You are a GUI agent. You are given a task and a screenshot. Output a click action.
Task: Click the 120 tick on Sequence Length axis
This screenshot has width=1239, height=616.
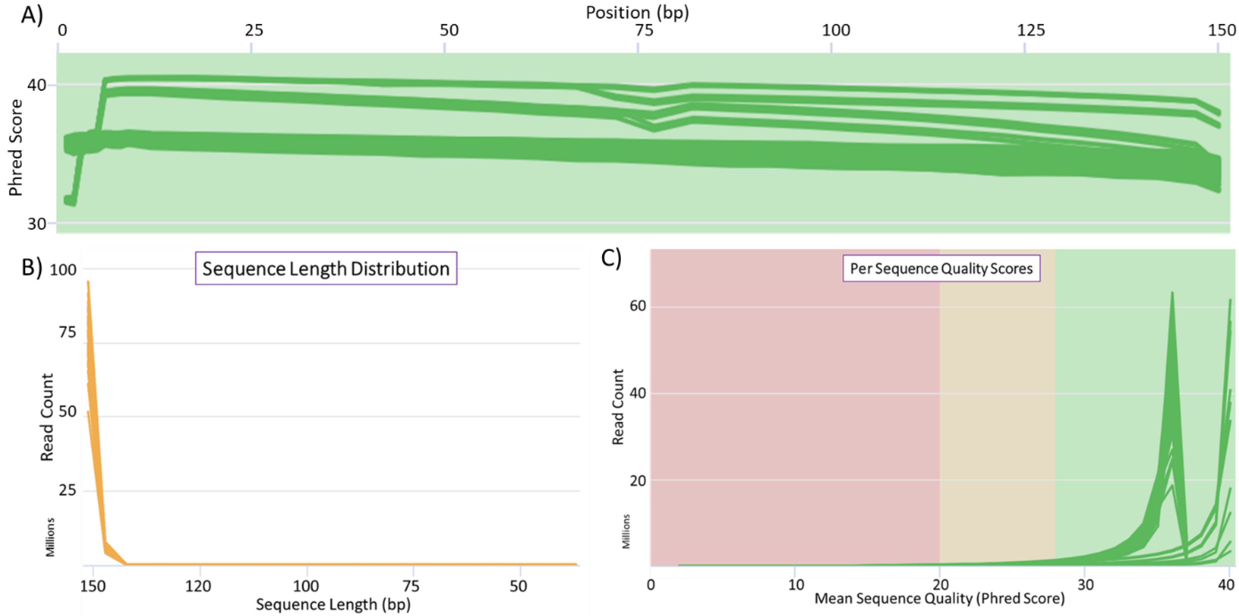click(x=199, y=586)
